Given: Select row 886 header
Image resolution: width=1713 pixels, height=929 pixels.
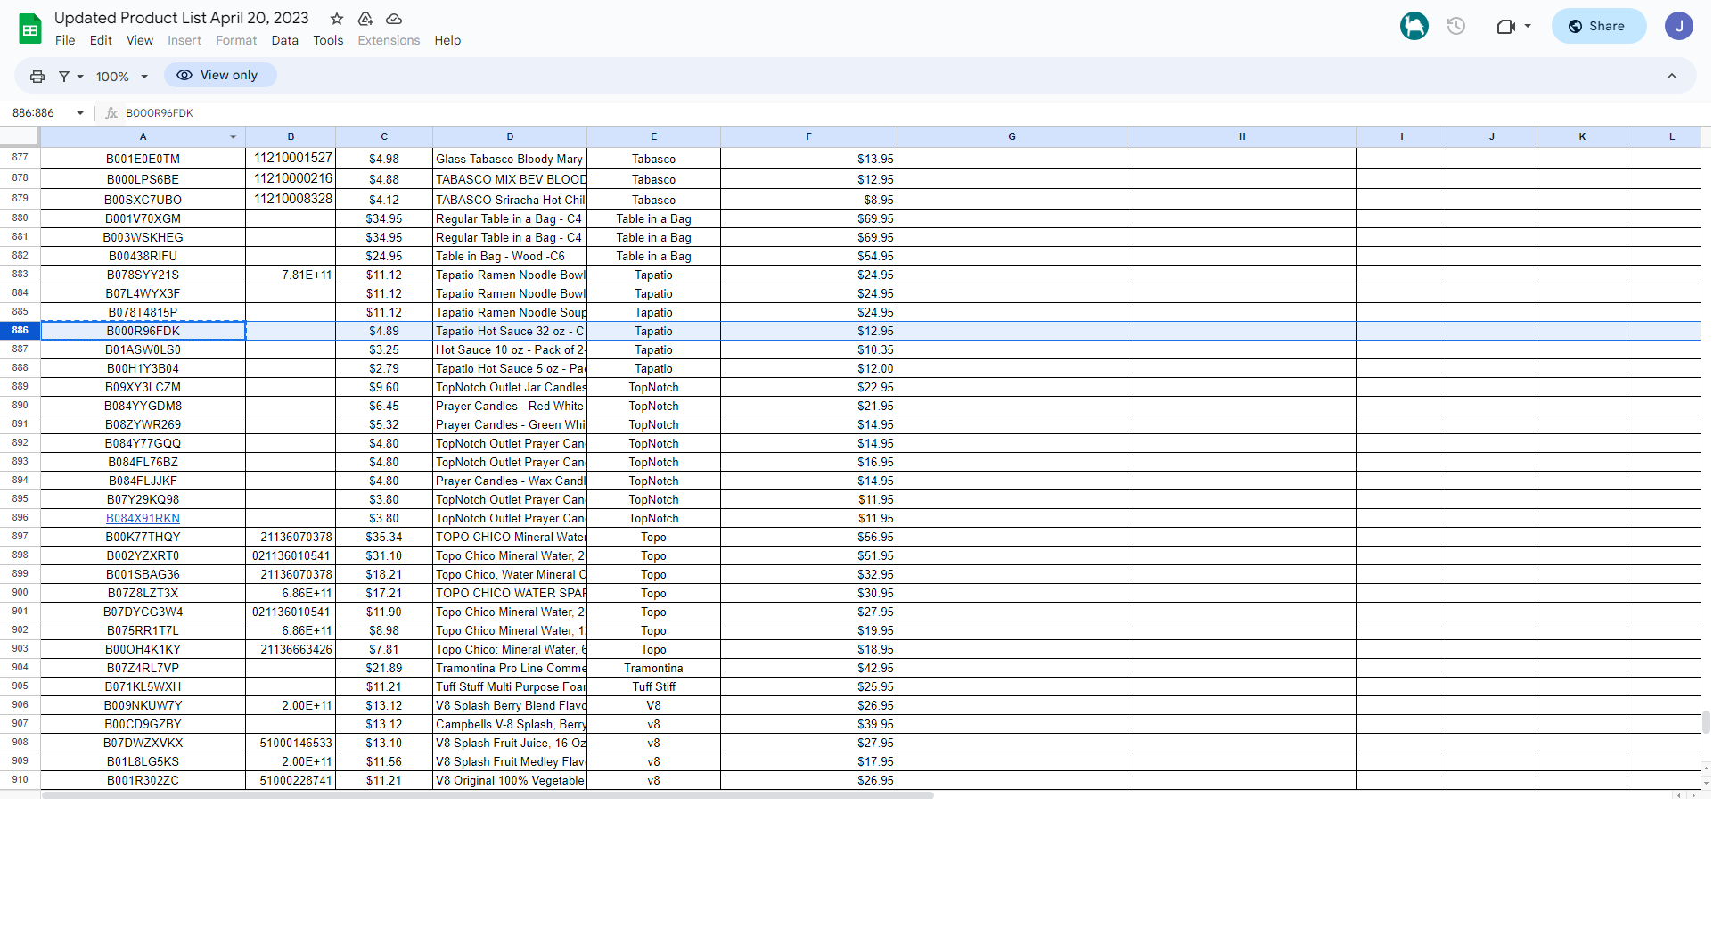Looking at the screenshot, I should click(x=20, y=331).
